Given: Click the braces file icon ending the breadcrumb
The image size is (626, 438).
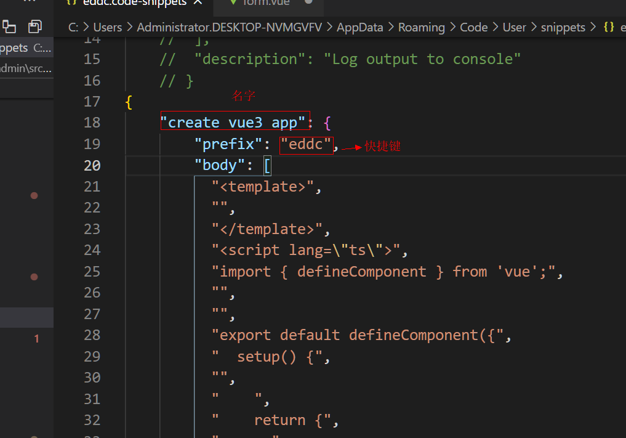Looking at the screenshot, I should [609, 28].
